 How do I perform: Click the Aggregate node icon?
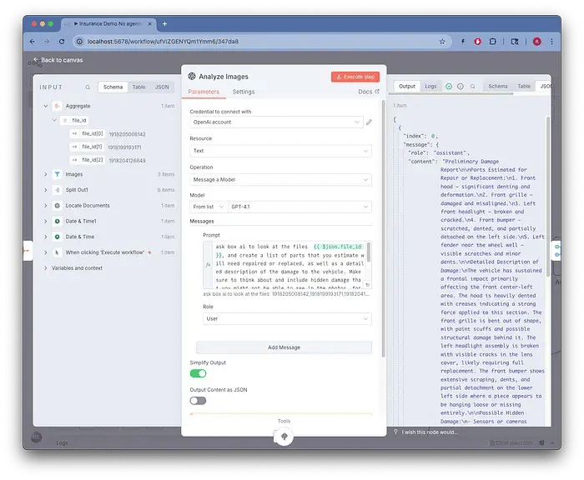click(57, 106)
